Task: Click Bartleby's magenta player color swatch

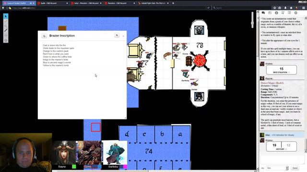Action: [125, 167]
